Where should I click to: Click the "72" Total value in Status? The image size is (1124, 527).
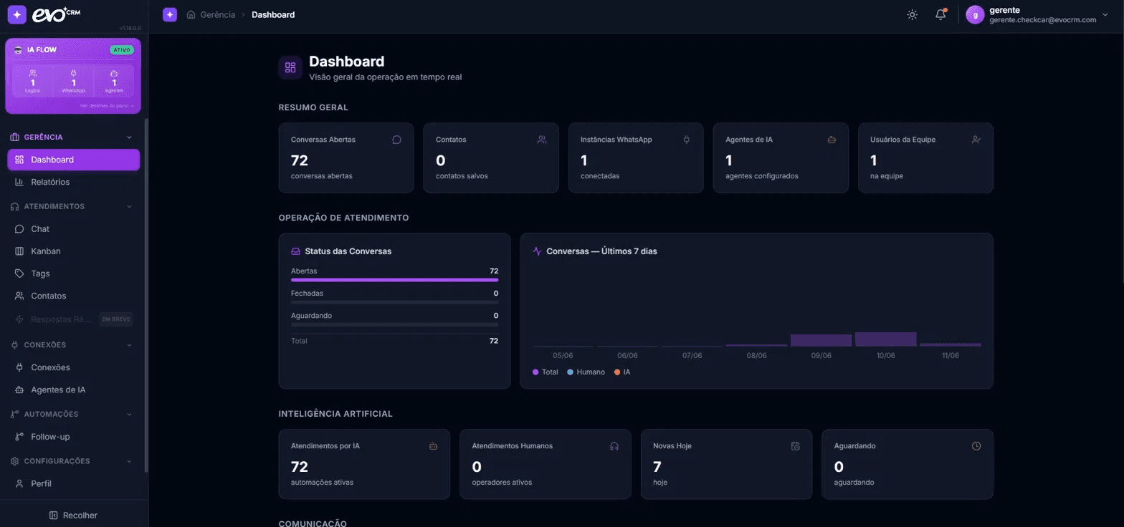(x=494, y=341)
